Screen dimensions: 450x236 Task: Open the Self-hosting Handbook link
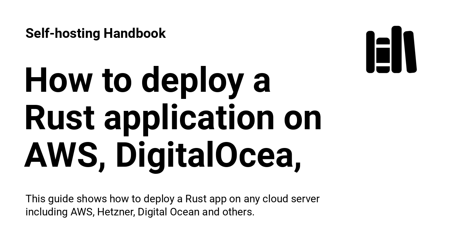click(x=96, y=33)
